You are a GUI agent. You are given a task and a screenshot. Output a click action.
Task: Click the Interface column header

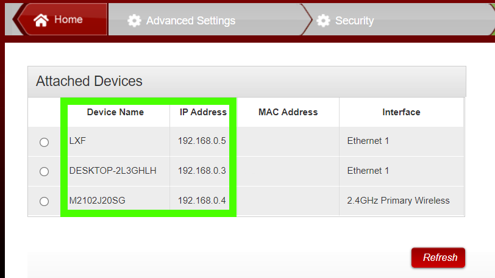click(401, 112)
